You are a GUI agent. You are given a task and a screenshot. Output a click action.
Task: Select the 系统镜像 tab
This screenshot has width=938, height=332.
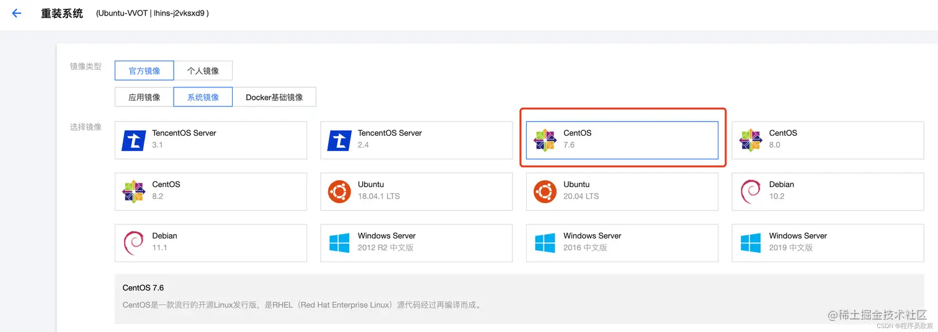pyautogui.click(x=203, y=97)
